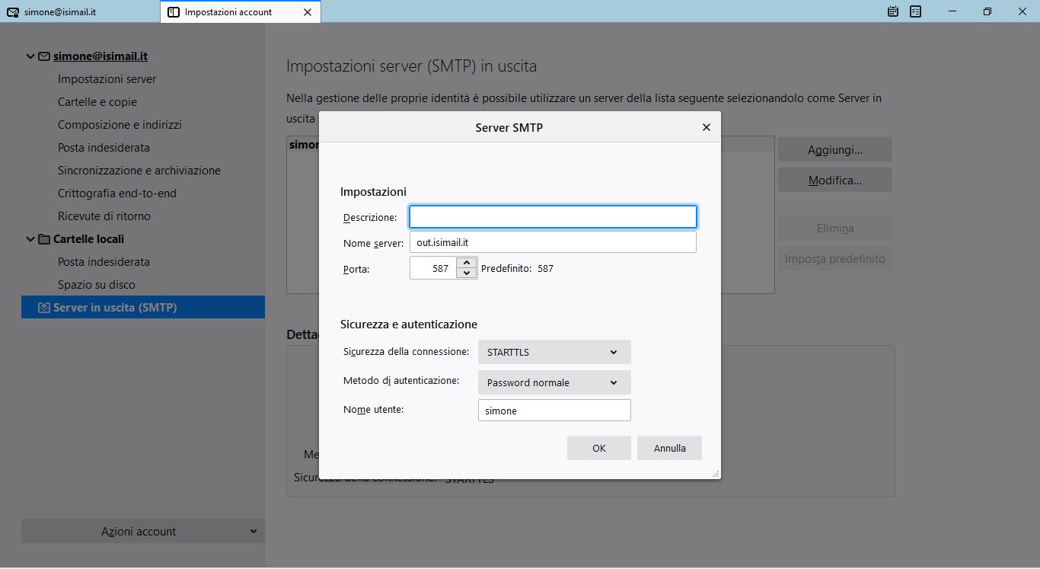
Task: Open the tasks icon in the title bar
Action: coord(916,11)
